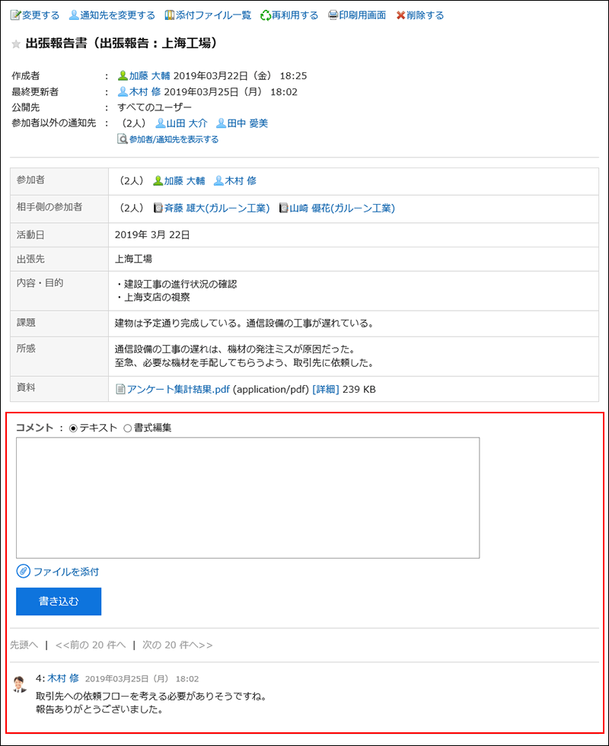This screenshot has height=746, width=609.
Task: Open [詳細] for the PDF attachment
Action: click(x=326, y=390)
